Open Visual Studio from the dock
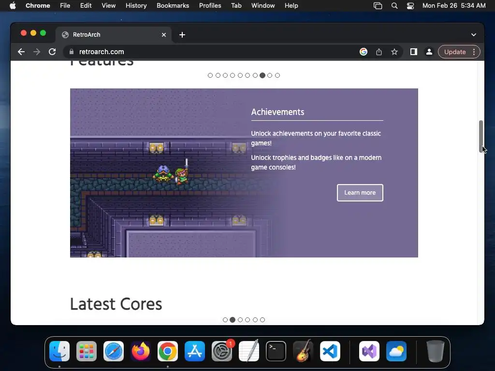Screen dimensions: 495x371 (369, 351)
